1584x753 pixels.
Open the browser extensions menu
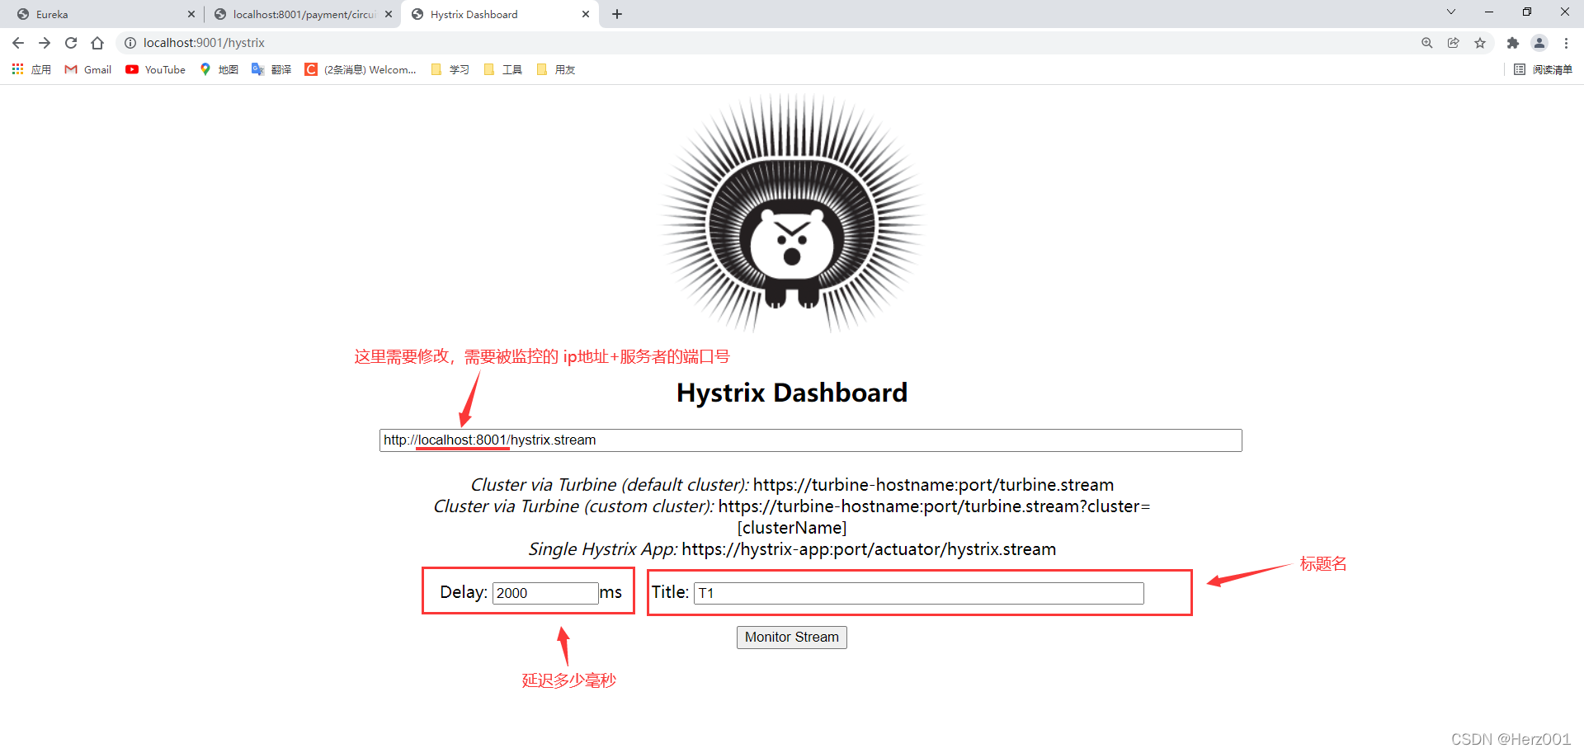point(1512,43)
